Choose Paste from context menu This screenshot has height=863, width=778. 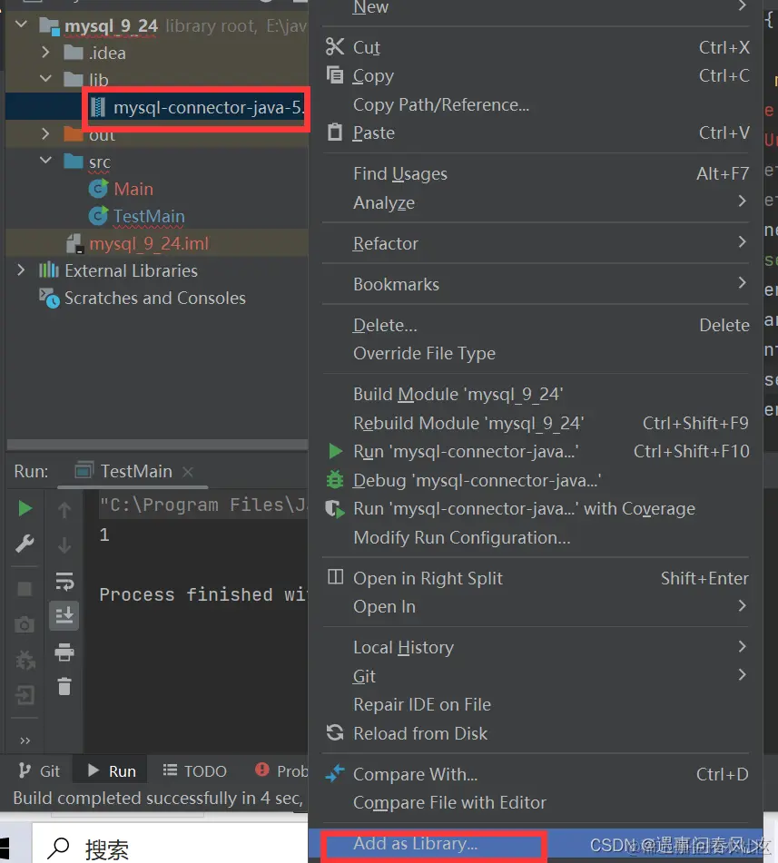tap(536, 132)
